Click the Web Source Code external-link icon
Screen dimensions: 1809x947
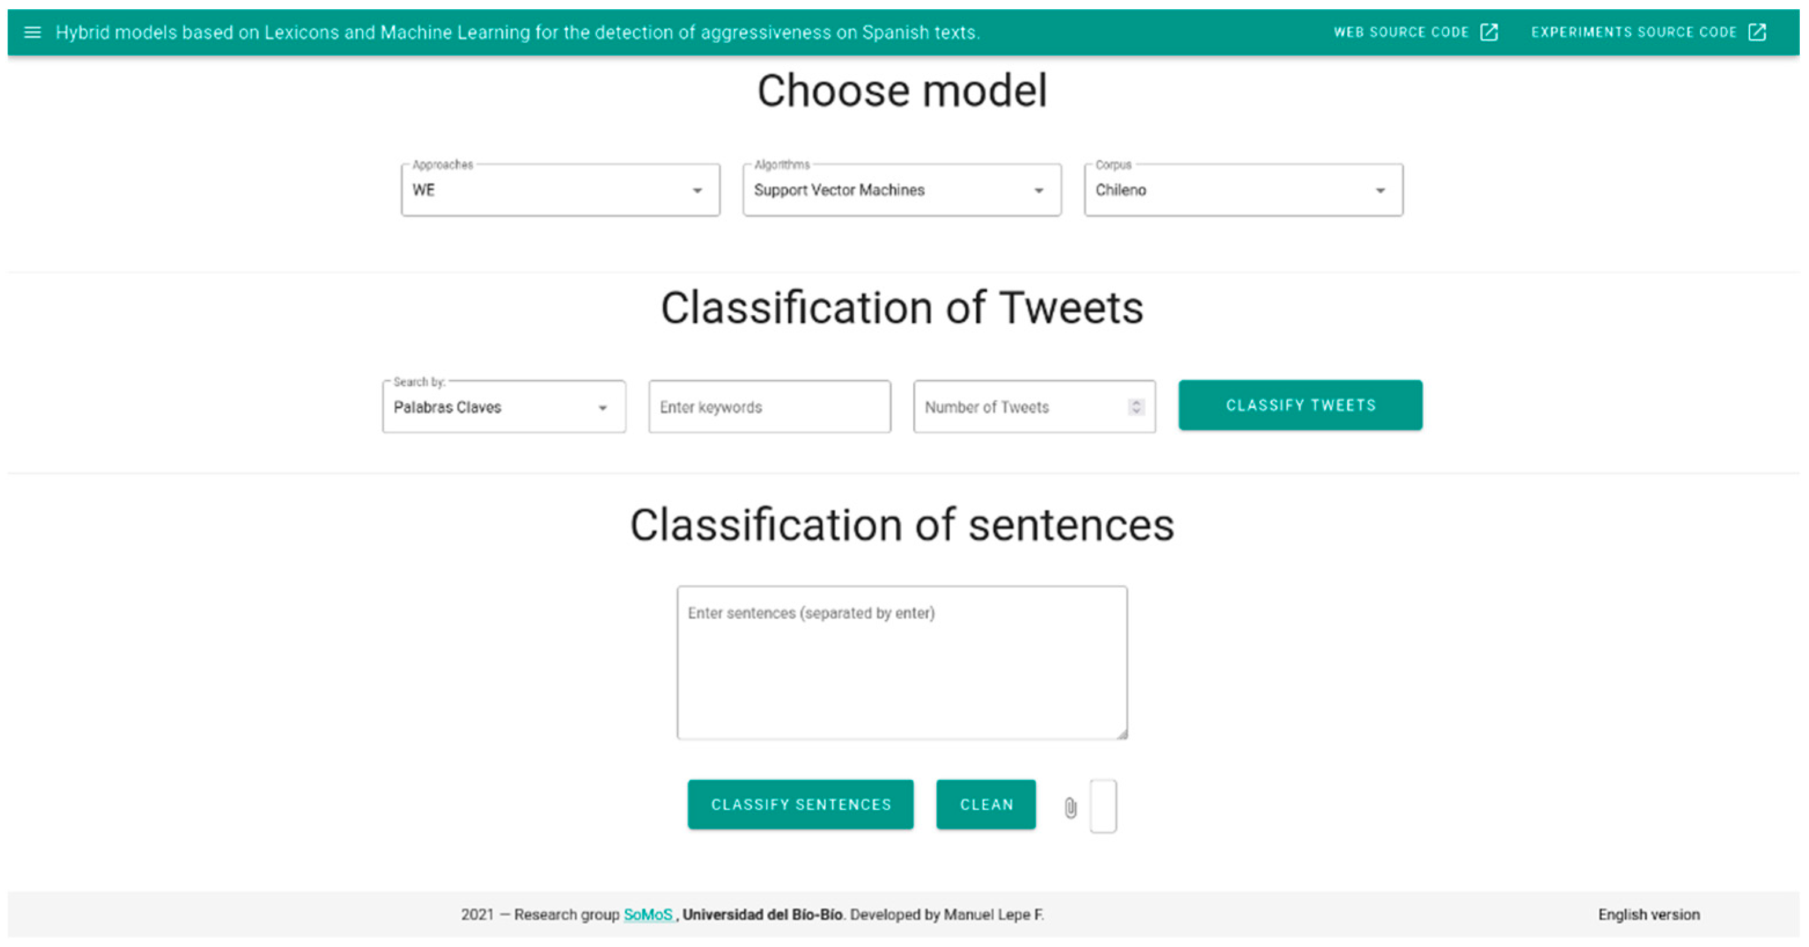click(x=1489, y=32)
